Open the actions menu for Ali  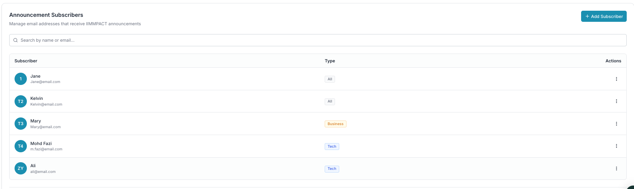616,168
